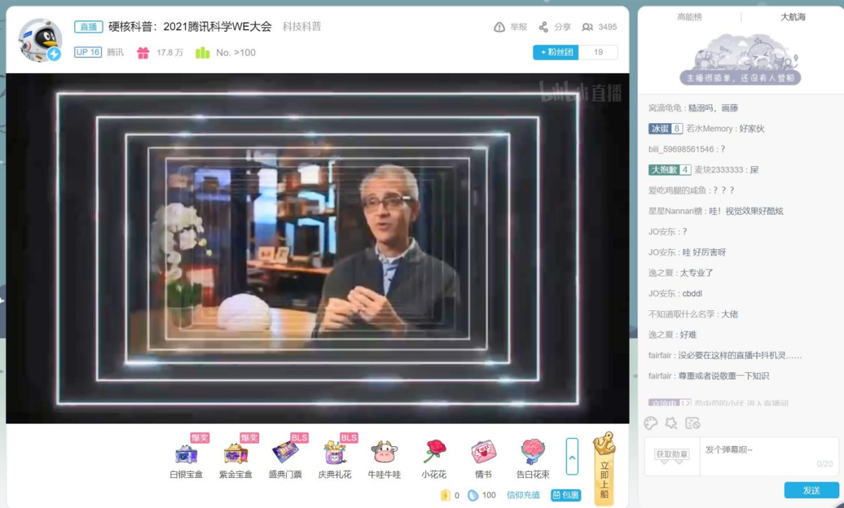The image size is (844, 508).
Task: Click username 窝滴龟龟 in chat
Action: (x=665, y=108)
